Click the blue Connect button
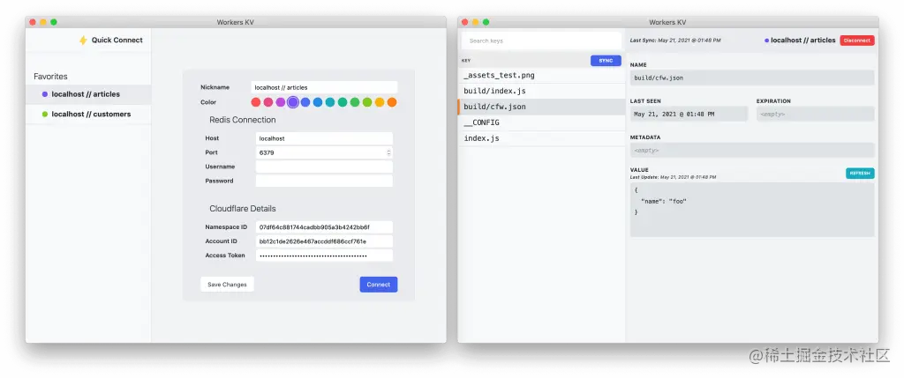The image size is (904, 378). (x=379, y=285)
